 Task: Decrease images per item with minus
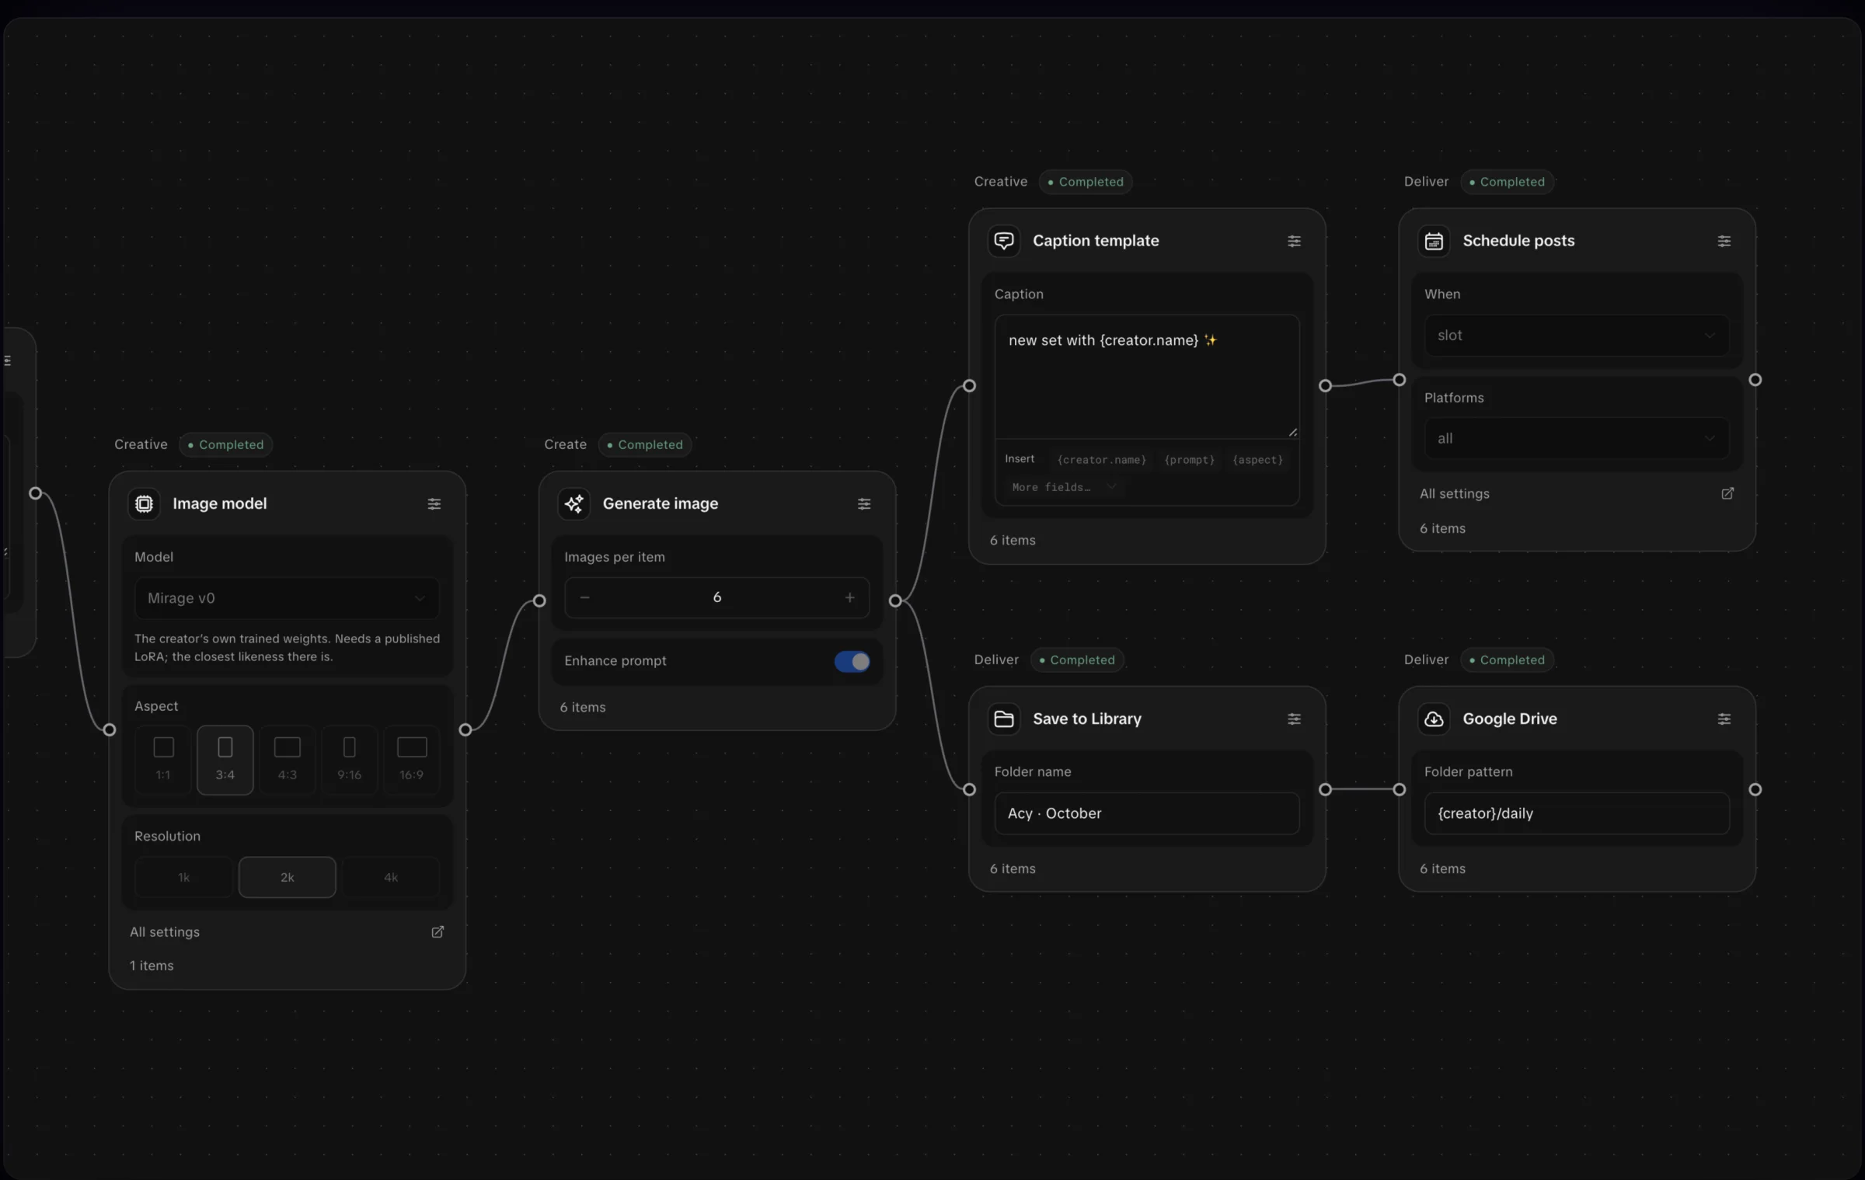(x=585, y=597)
